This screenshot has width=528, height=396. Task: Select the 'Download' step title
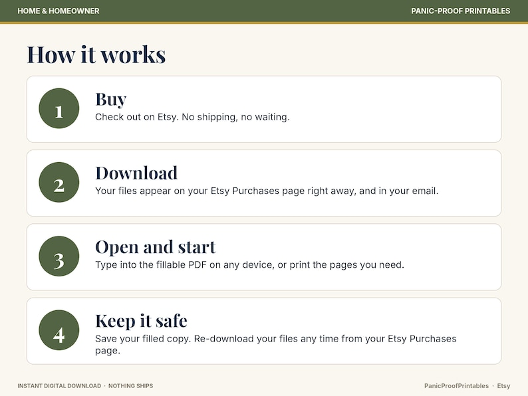(136, 173)
